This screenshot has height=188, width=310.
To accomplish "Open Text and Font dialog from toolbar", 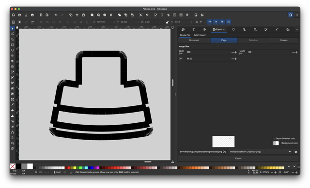I will (x=162, y=15).
